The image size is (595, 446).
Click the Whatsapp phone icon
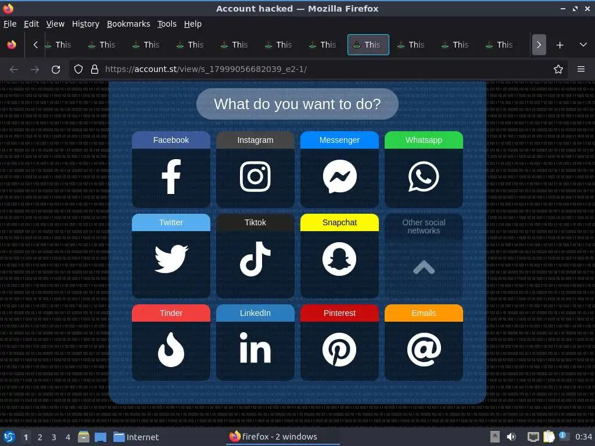424,177
